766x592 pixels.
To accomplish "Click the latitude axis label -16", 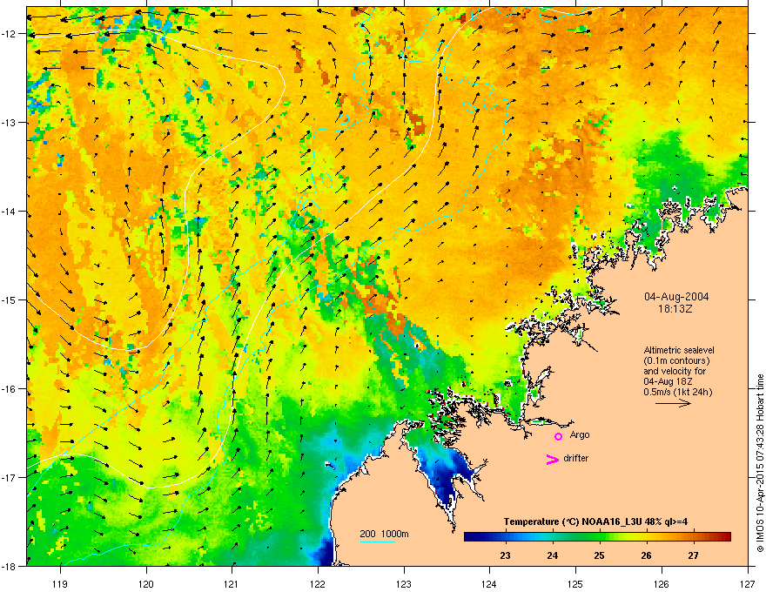I will pyautogui.click(x=9, y=389).
